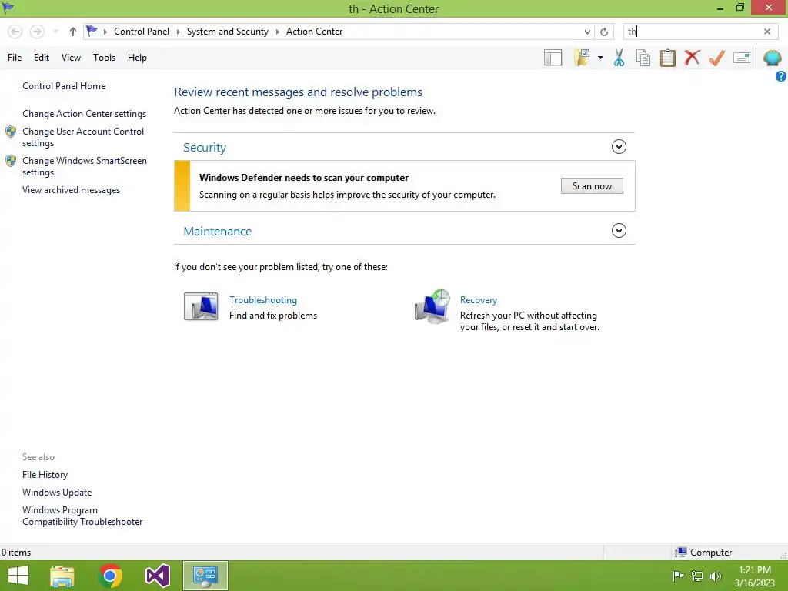Viewport: 788px width, 591px height.
Task: Click the Control Panel taskbar icon
Action: tap(205, 576)
